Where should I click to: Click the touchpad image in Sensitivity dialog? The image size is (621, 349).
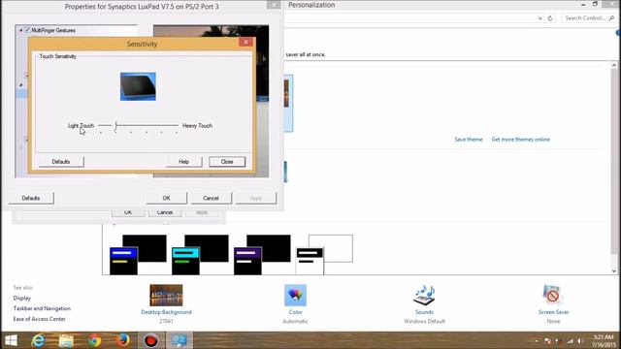click(138, 86)
